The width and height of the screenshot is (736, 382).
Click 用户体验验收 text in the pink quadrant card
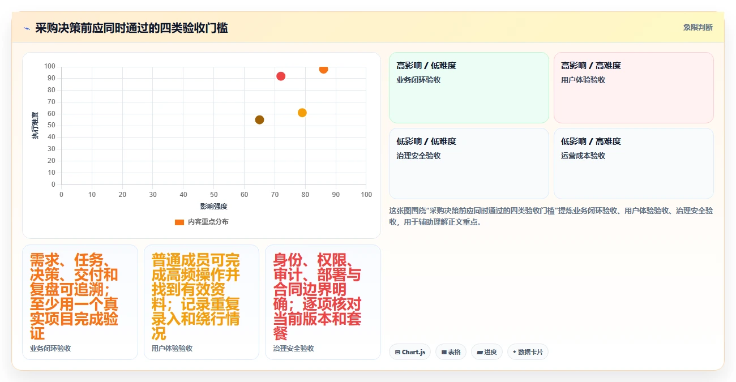583,80
